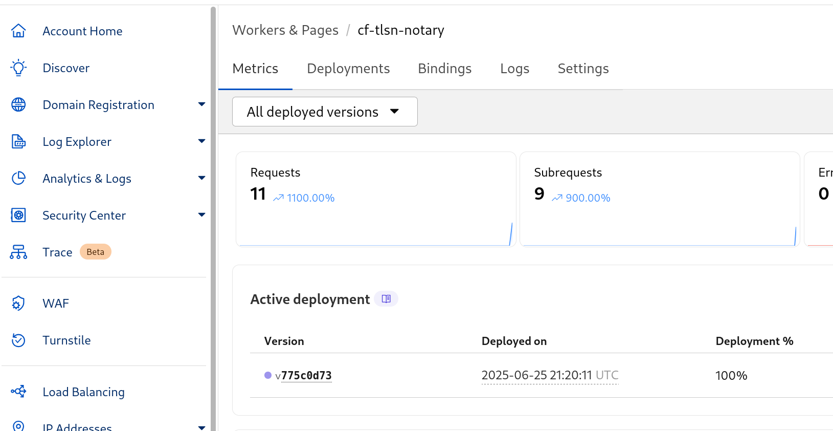Click the Deployed on column header

coord(514,341)
